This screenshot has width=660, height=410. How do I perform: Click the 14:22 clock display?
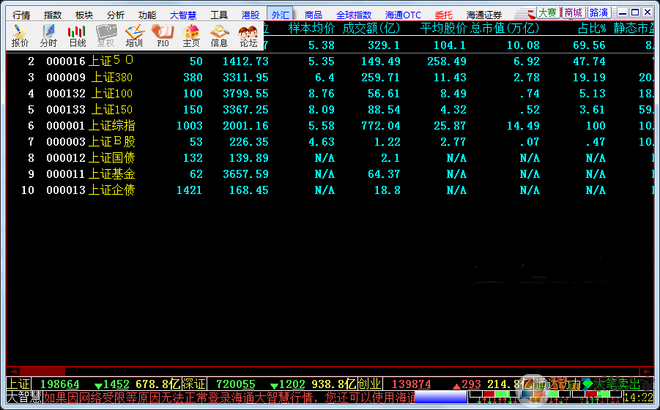coord(639,397)
